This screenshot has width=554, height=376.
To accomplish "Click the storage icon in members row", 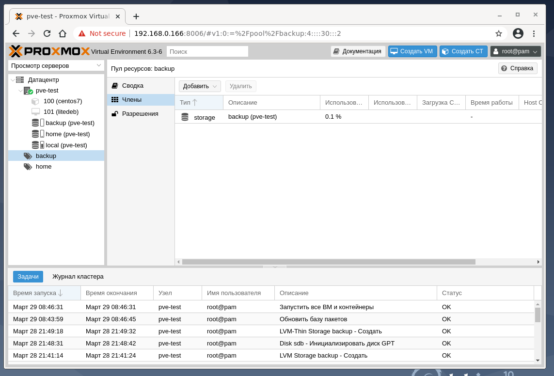I will (x=185, y=117).
